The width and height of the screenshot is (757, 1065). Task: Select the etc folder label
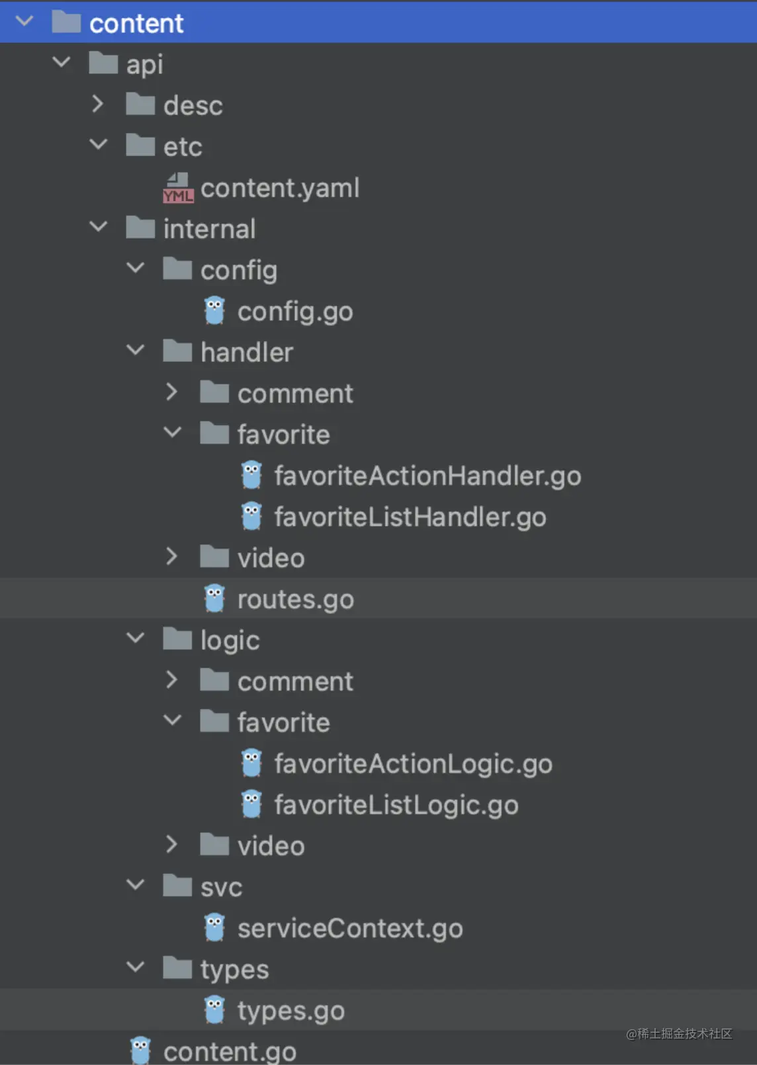point(183,146)
